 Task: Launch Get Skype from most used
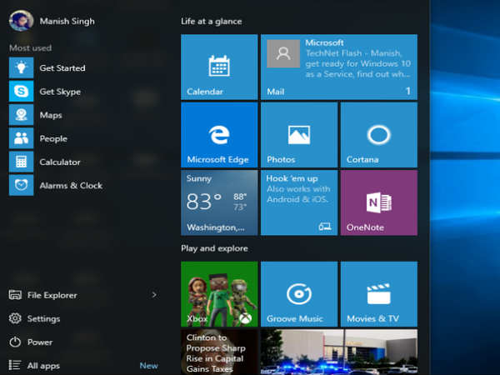coord(21,91)
